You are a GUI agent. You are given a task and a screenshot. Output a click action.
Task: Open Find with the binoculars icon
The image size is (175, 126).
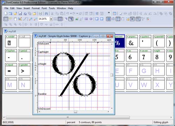(46, 14)
